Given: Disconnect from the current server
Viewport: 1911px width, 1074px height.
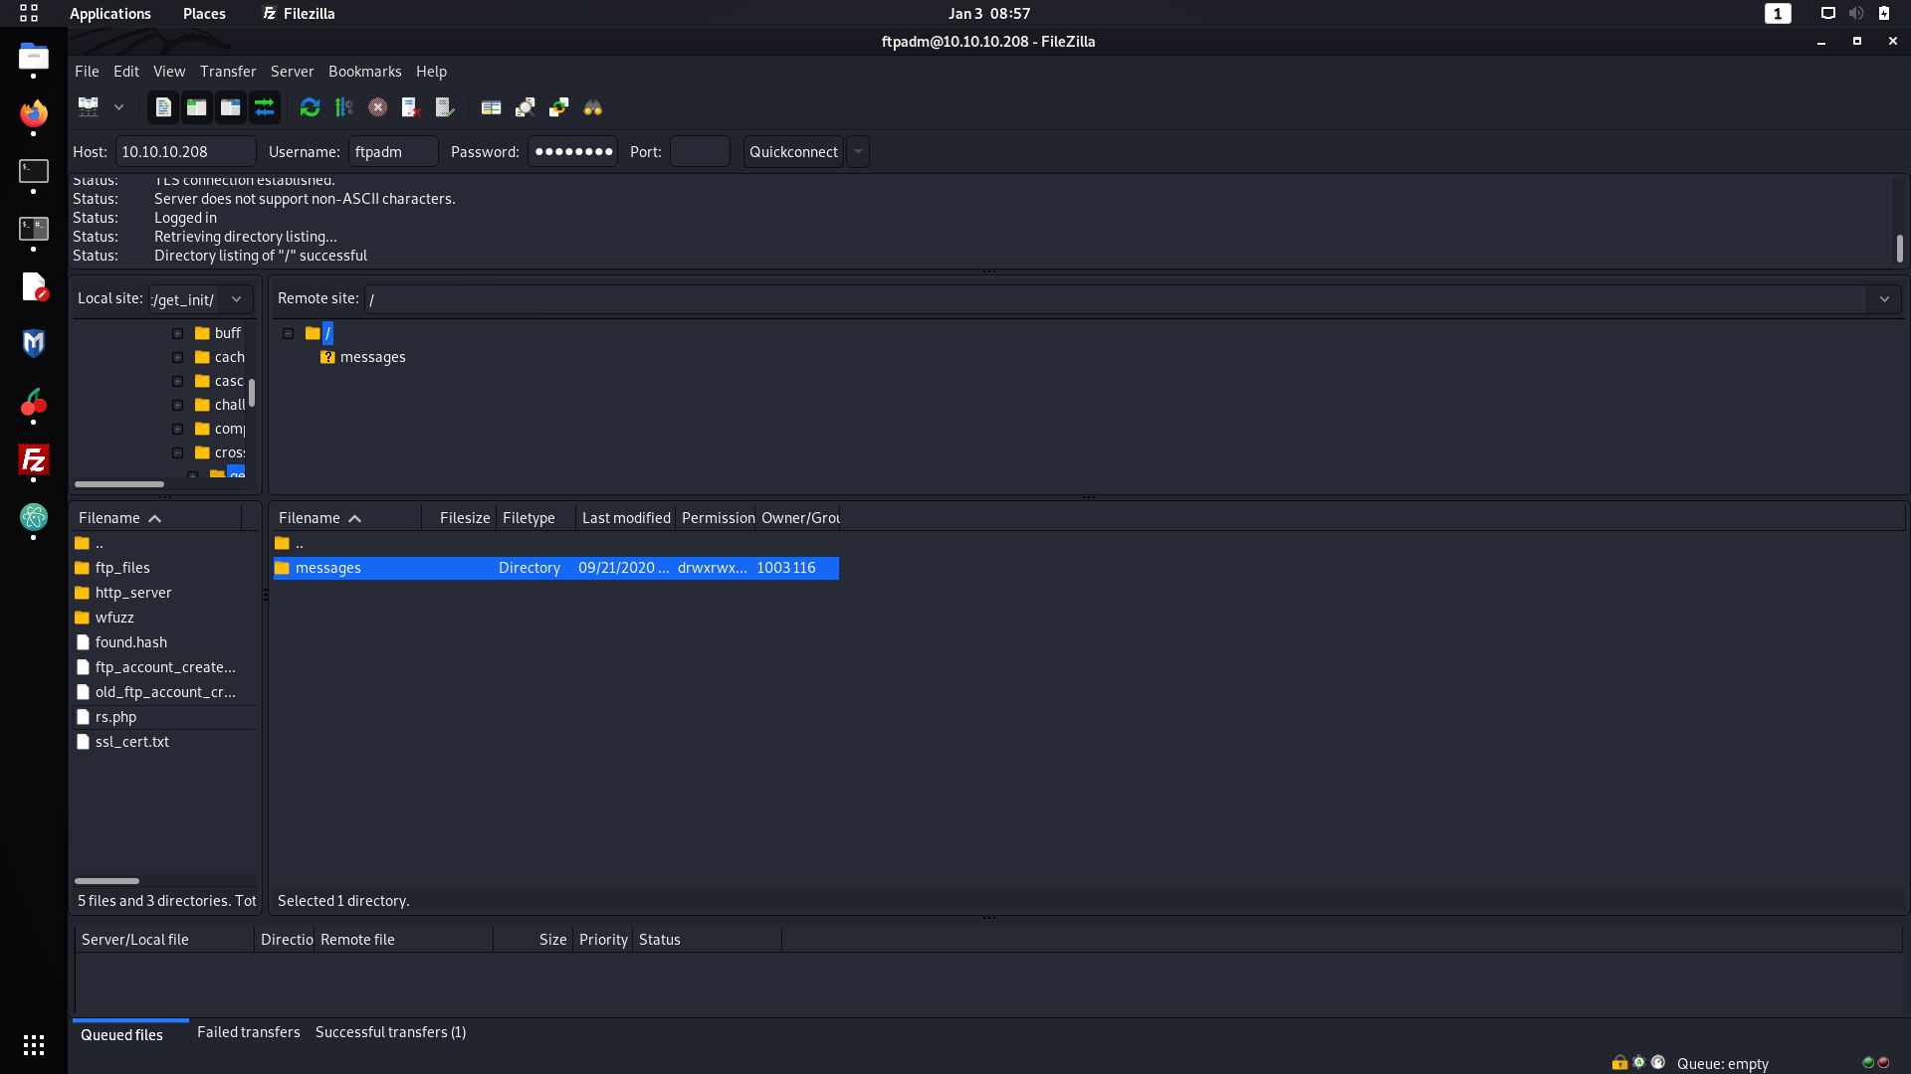Looking at the screenshot, I should click(410, 107).
